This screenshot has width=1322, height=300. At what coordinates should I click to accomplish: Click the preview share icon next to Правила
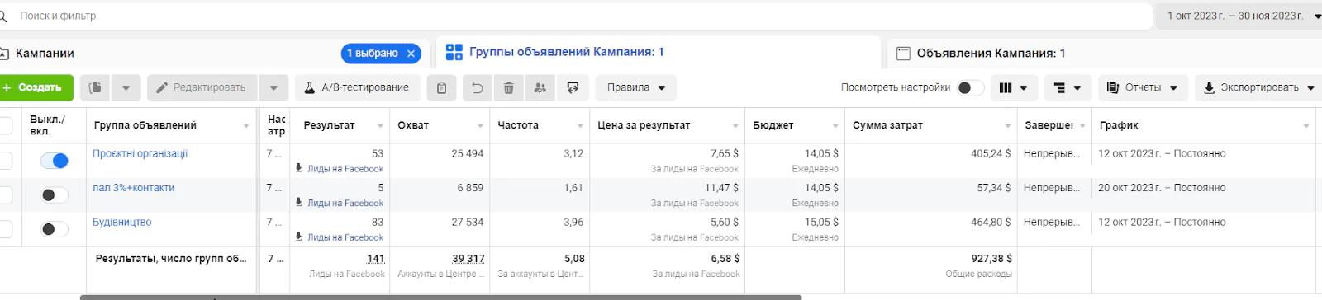pos(573,87)
